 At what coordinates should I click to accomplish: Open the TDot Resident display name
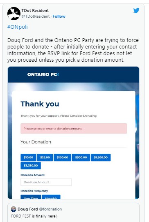35,10
